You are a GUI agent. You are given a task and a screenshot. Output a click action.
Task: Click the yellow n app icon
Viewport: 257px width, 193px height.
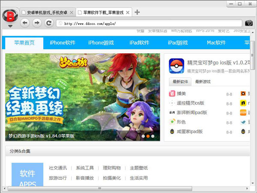(x=243, y=103)
